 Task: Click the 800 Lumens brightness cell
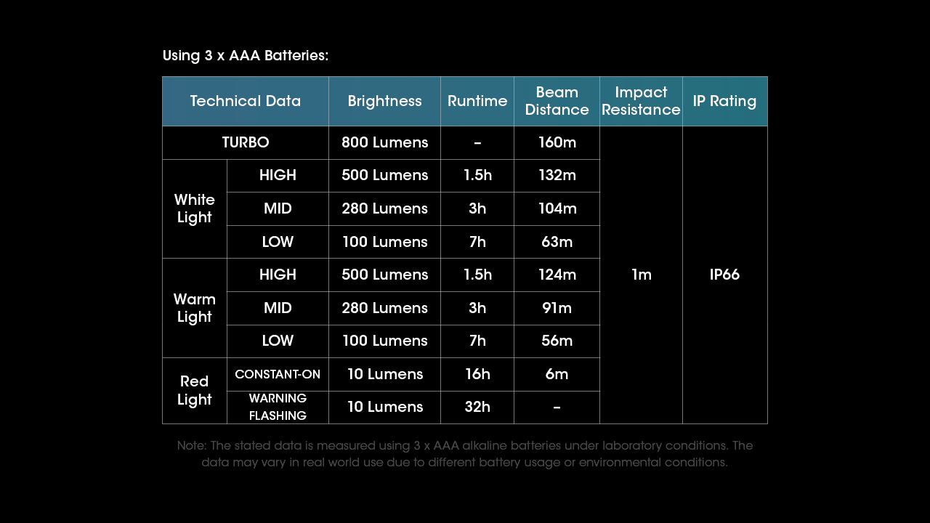pos(384,142)
